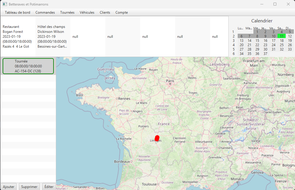Viewport: 295px width, 190px height.
Task: Switch to the Tableau de bord view
Action: [17, 12]
